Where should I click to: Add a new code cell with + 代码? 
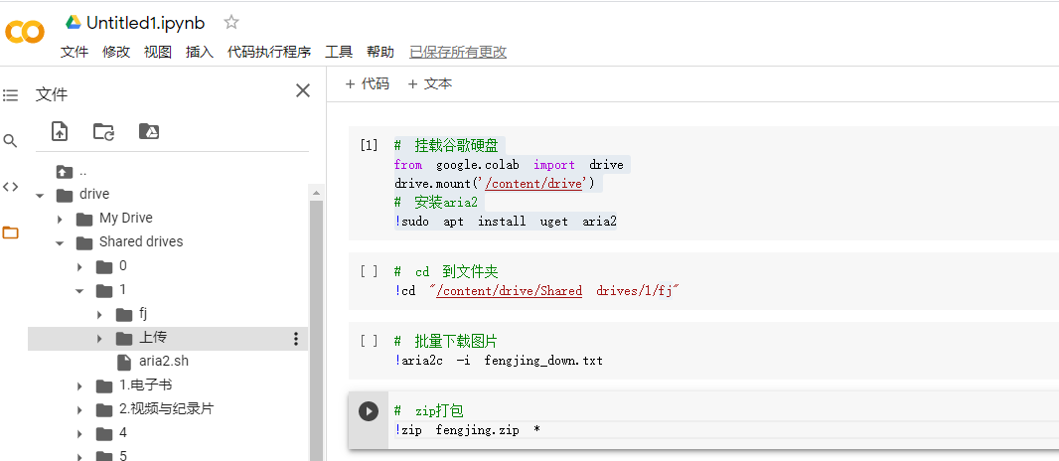pyautogui.click(x=368, y=83)
